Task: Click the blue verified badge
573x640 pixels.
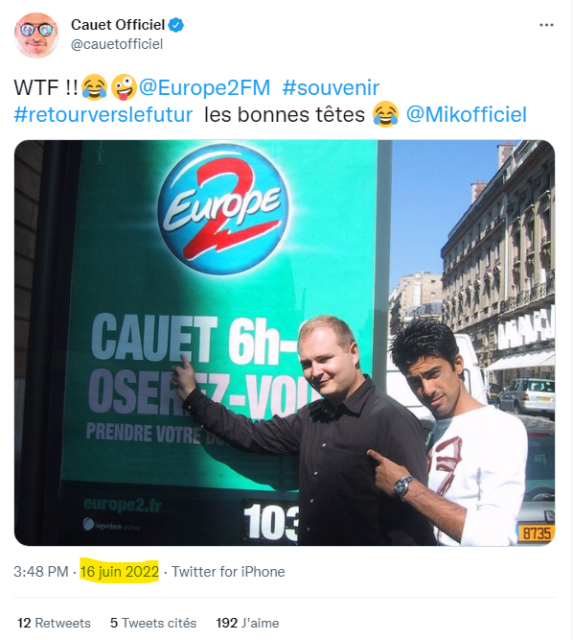Action: (176, 25)
